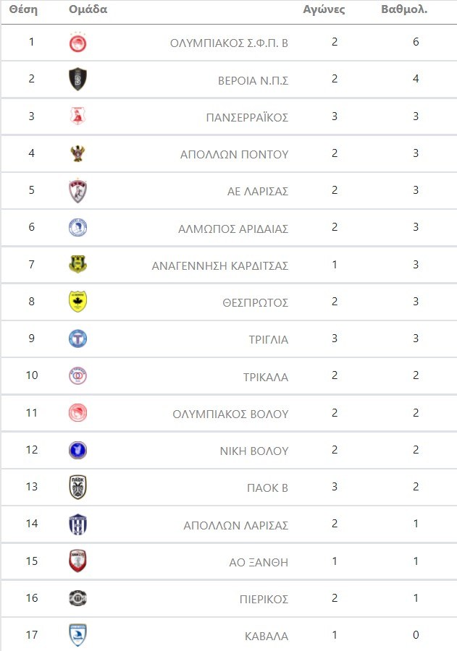The image size is (457, 651).
Task: Sort by the Βαθμολ. column header
Action: point(404,10)
